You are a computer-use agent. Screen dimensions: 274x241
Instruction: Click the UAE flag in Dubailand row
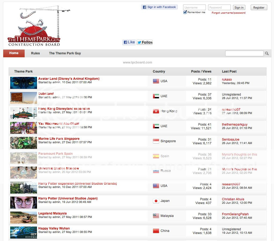pyautogui.click(x=156, y=96)
